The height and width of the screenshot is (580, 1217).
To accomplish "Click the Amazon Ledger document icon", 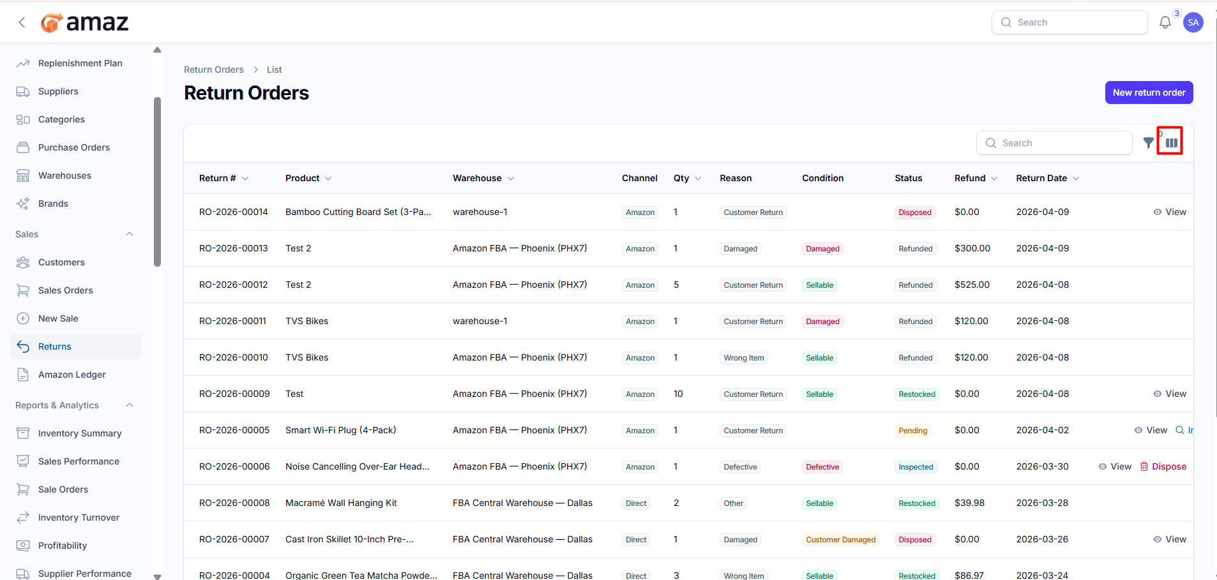I will pyautogui.click(x=23, y=375).
